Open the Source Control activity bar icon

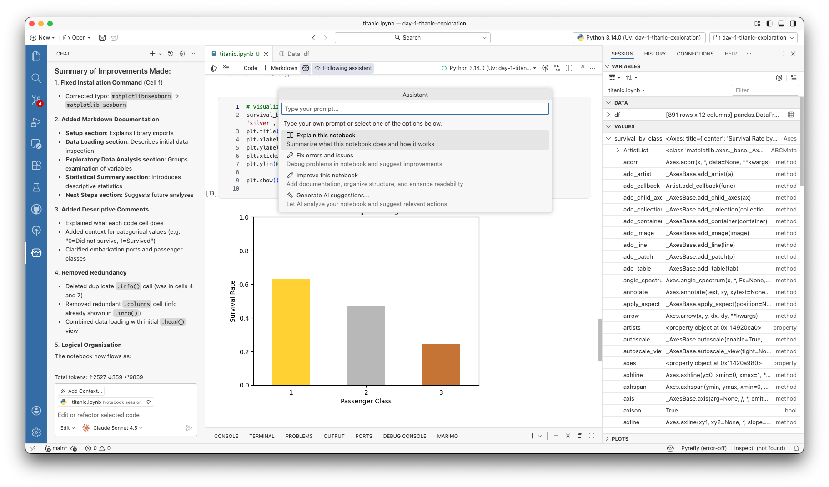36,100
